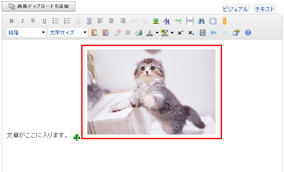Apply superscript formatting
284x172 pixels.
point(180,33)
